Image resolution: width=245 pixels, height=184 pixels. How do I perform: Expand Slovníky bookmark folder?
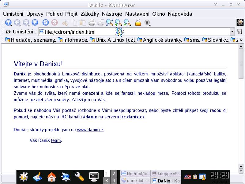point(216,40)
